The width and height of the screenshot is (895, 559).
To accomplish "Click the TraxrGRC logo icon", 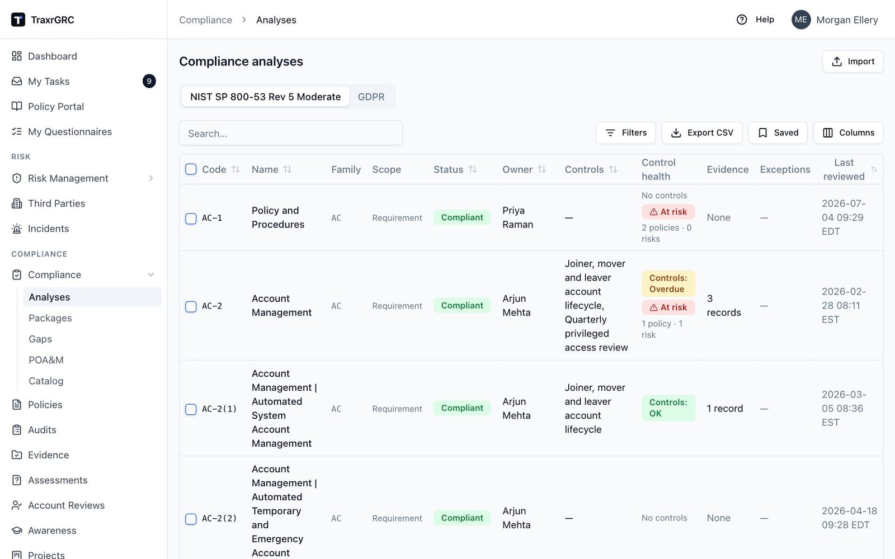I will pyautogui.click(x=18, y=20).
